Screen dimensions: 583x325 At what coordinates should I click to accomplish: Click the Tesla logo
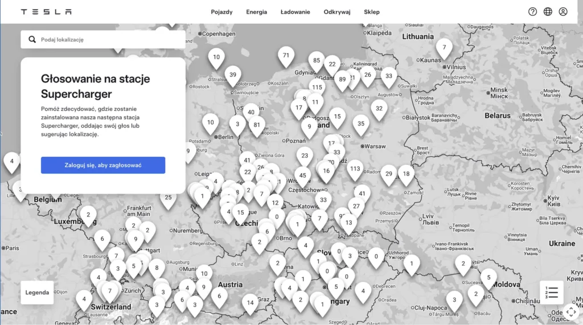click(x=46, y=12)
